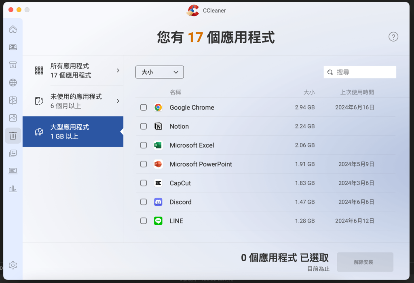Click into the 搜尋 search field
414x283 pixels.
tap(360, 72)
